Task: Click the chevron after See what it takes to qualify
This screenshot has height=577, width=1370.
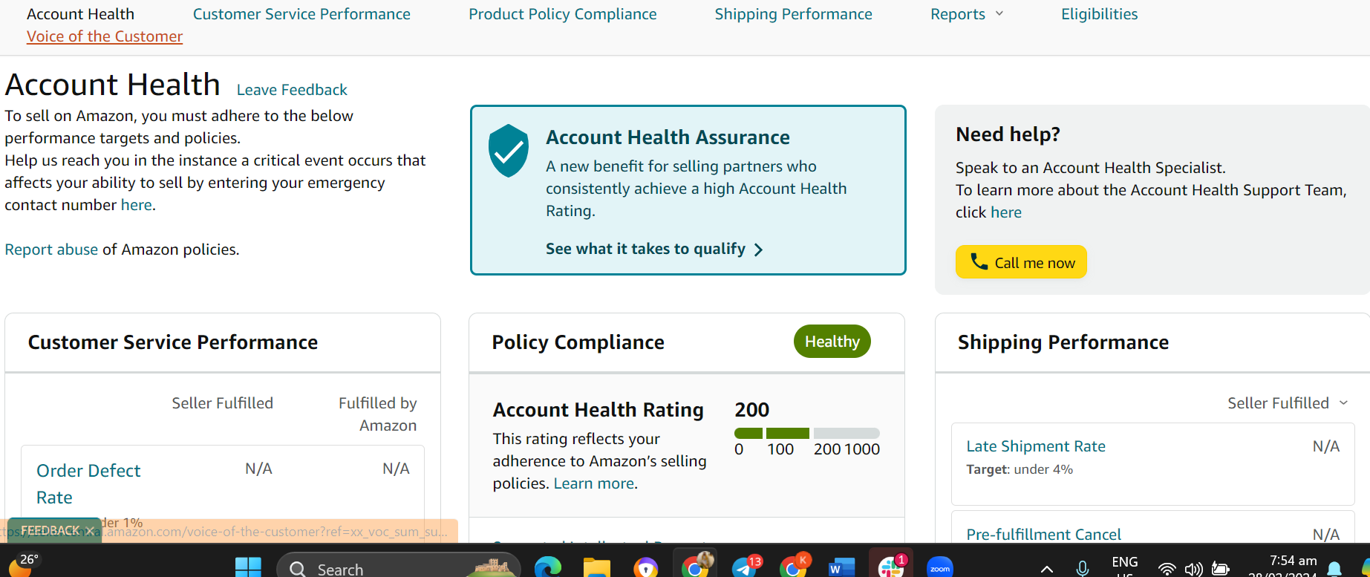Action: tap(758, 250)
